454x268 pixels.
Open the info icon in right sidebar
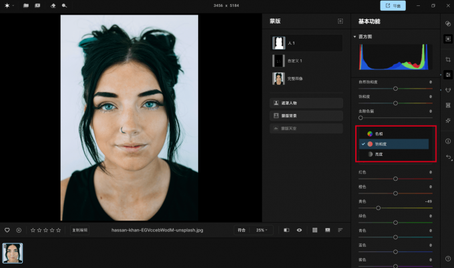tap(448, 141)
